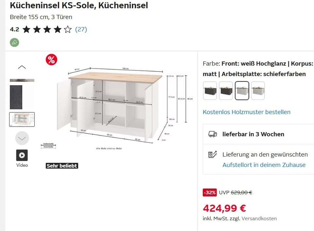The height and width of the screenshot is (231, 314).
Task: Open Aufstellort in deinem Zuhause link
Action: click(x=264, y=165)
